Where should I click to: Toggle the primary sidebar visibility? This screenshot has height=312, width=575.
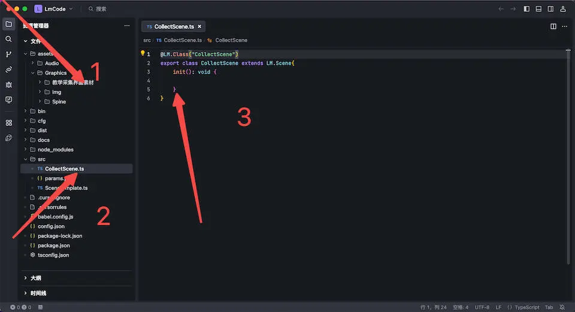pyautogui.click(x=526, y=9)
